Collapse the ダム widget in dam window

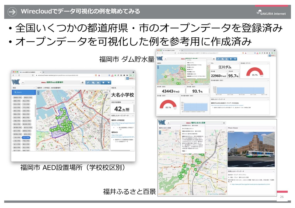coord(238,63)
